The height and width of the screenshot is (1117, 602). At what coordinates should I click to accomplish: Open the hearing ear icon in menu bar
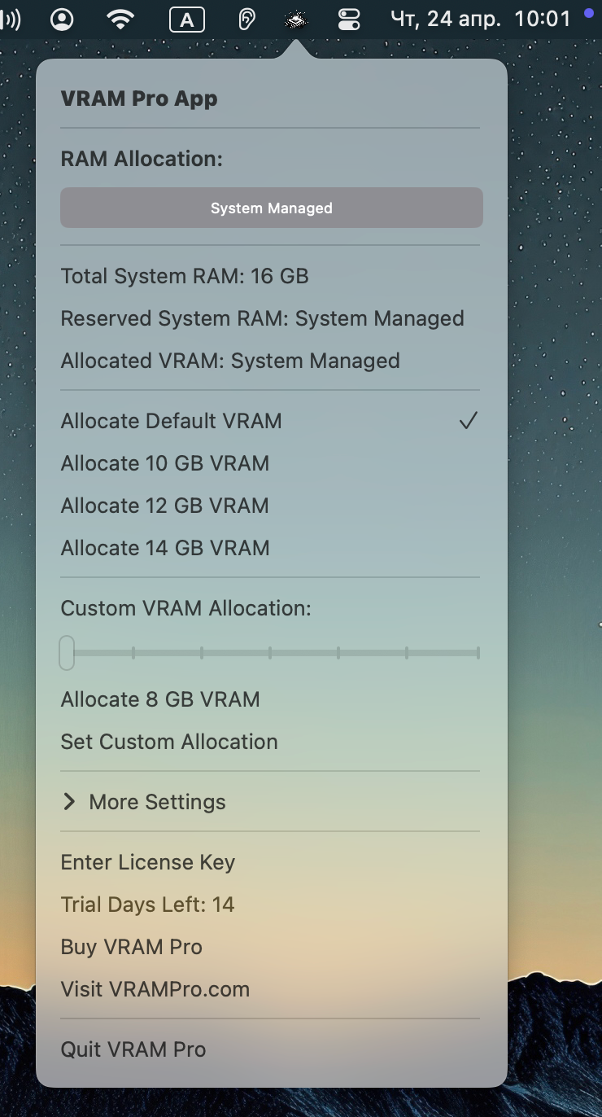click(x=246, y=20)
